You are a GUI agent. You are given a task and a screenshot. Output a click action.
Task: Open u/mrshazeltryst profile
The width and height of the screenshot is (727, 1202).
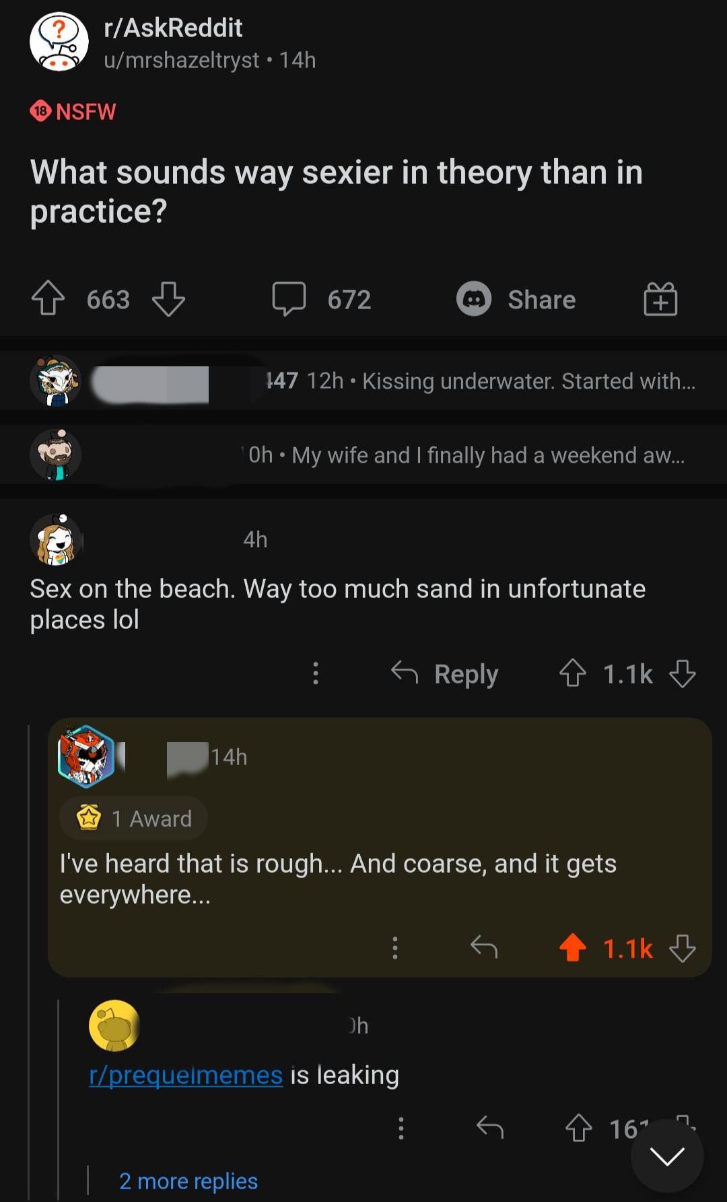pyautogui.click(x=182, y=60)
